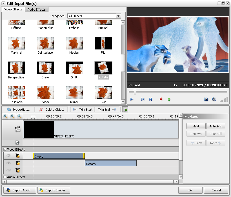Collapse the Video Effects section
231x197 pixels.
pyautogui.click(x=5, y=150)
